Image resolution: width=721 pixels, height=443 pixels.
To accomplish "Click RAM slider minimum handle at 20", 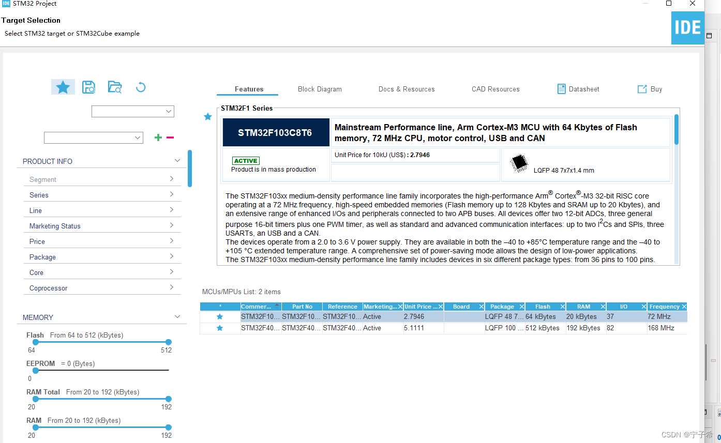I will pos(35,427).
